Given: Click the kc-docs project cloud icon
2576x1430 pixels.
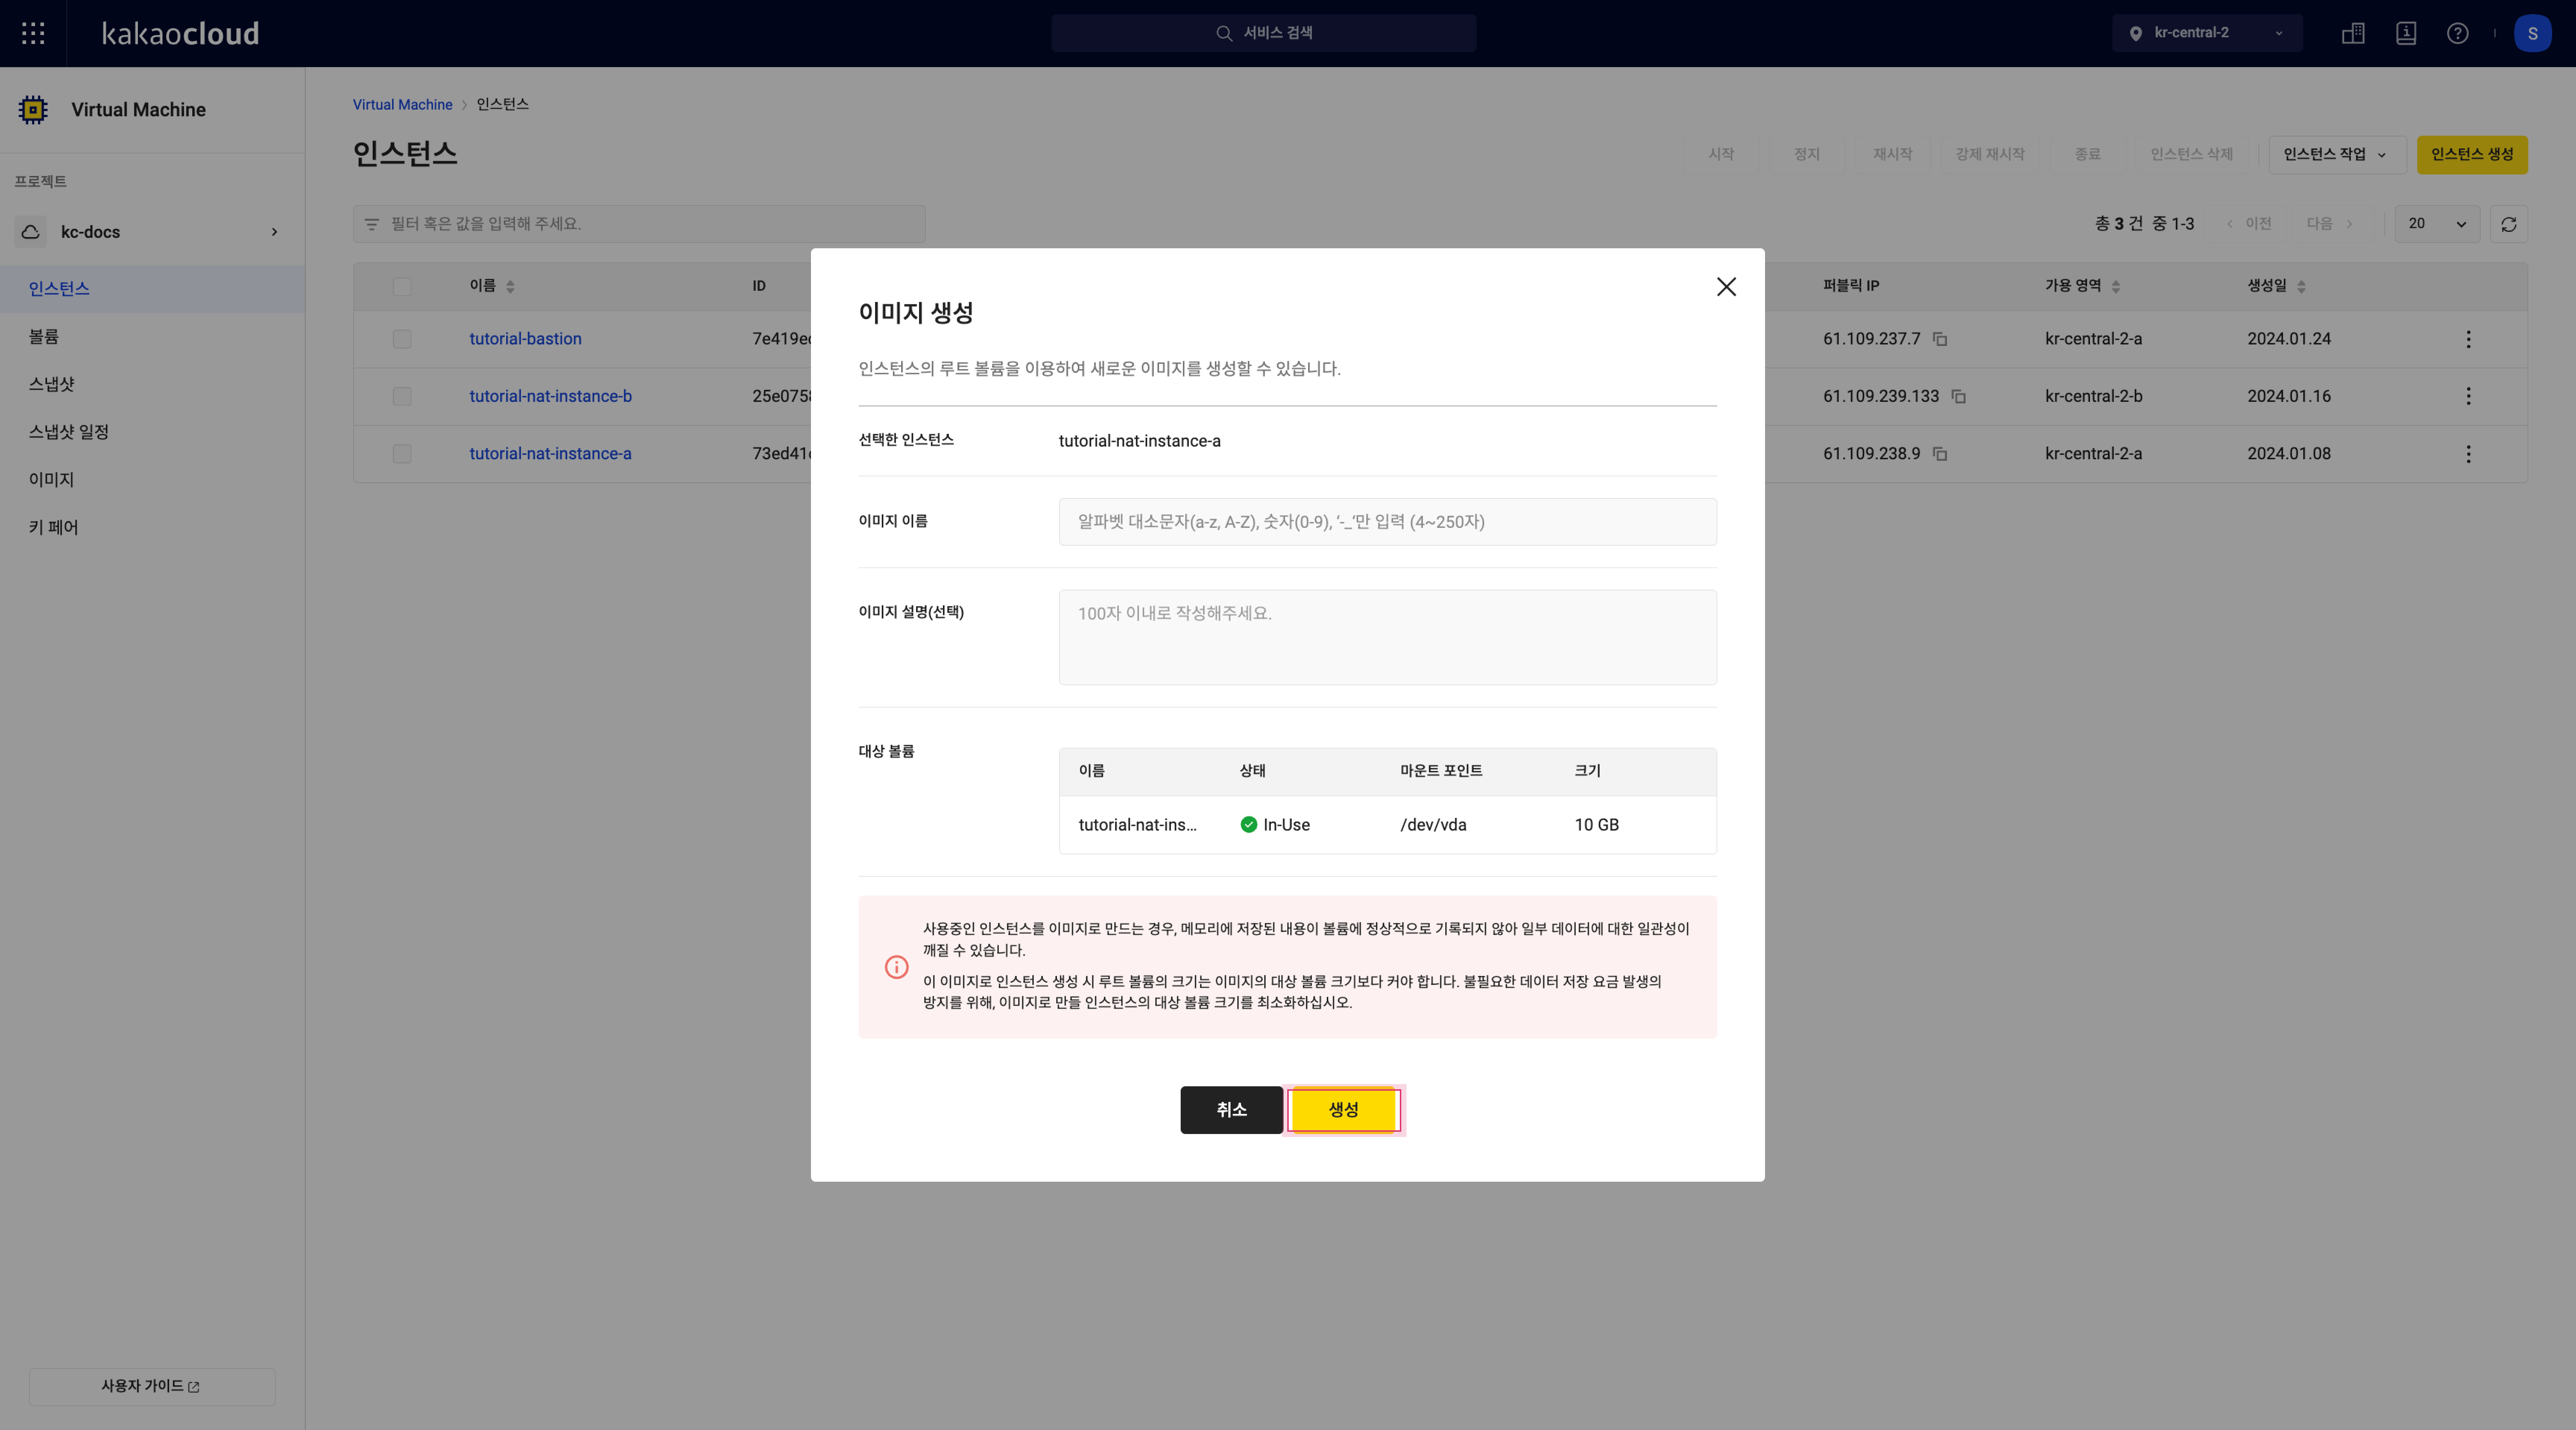Looking at the screenshot, I should point(31,232).
